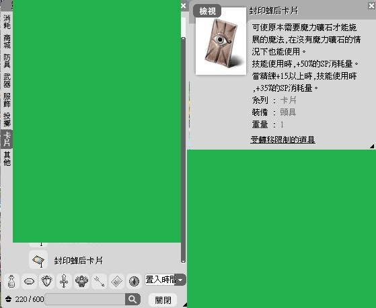Open the 防具 tab
This screenshot has width=376, height=308.
pyautogui.click(x=7, y=61)
